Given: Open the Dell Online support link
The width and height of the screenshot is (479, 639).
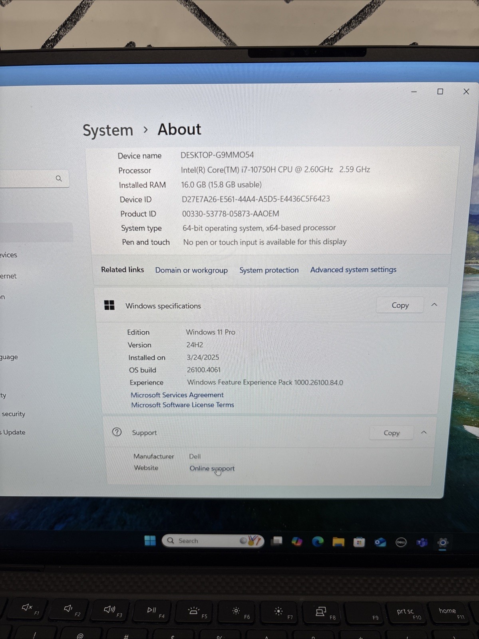Looking at the screenshot, I should 212,468.
